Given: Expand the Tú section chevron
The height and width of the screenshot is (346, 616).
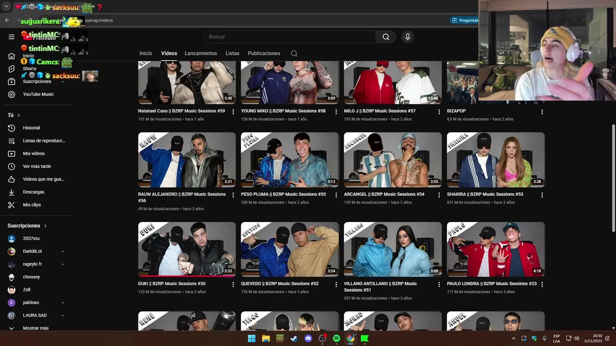Looking at the screenshot, I should point(19,115).
